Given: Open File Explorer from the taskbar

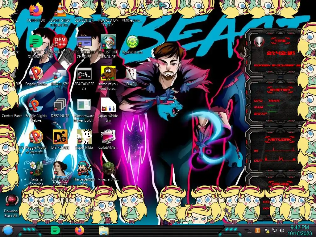Looking at the screenshot, I should pos(104,231).
